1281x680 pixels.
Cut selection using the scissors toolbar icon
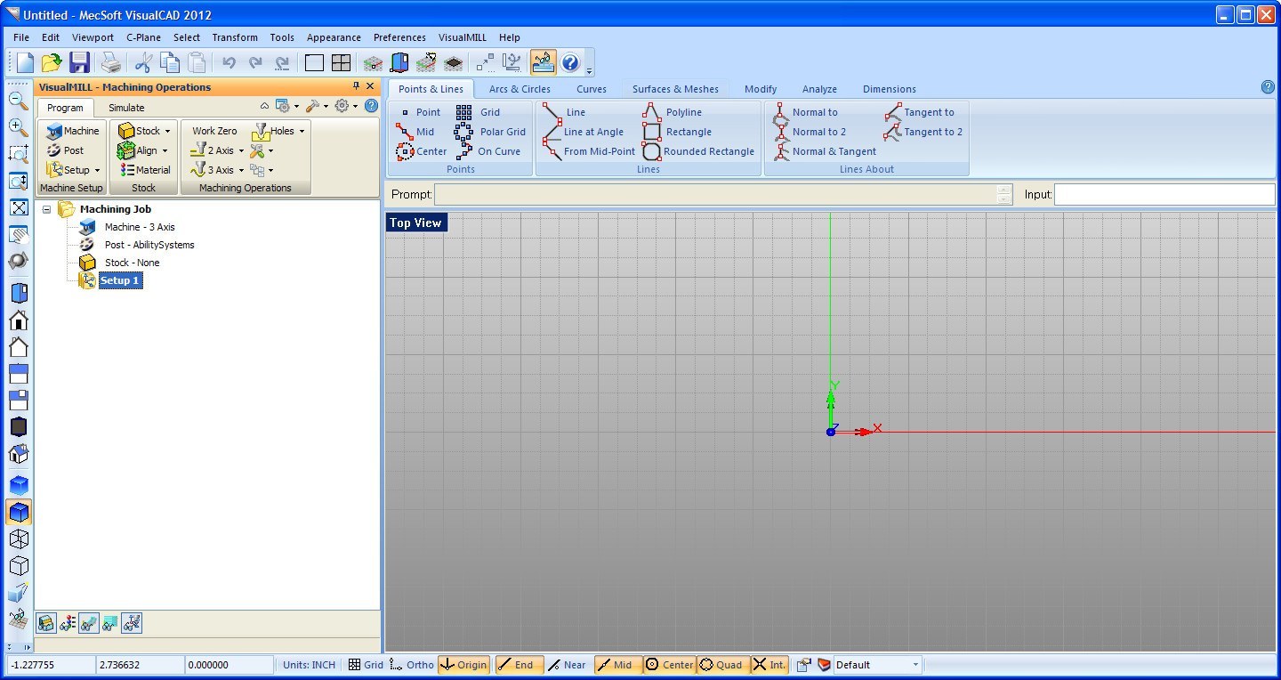pyautogui.click(x=142, y=61)
